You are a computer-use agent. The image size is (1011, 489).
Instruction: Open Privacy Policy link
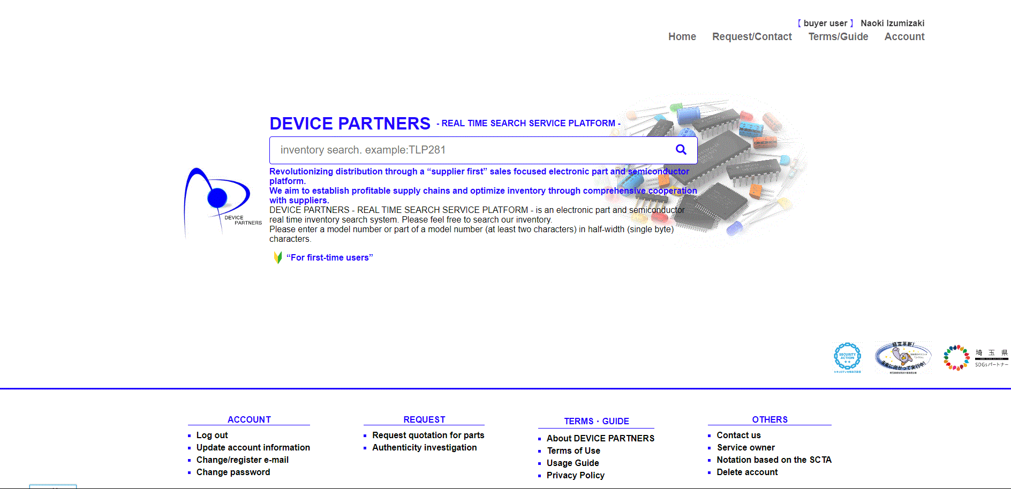(x=576, y=475)
